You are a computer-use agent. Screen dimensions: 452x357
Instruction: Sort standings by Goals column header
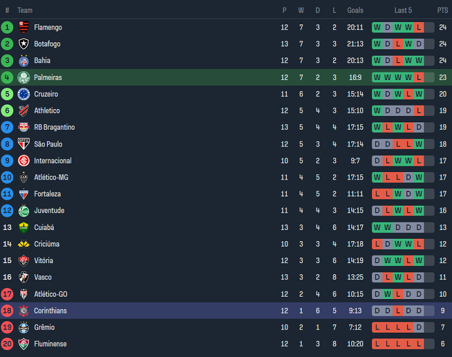tap(355, 10)
